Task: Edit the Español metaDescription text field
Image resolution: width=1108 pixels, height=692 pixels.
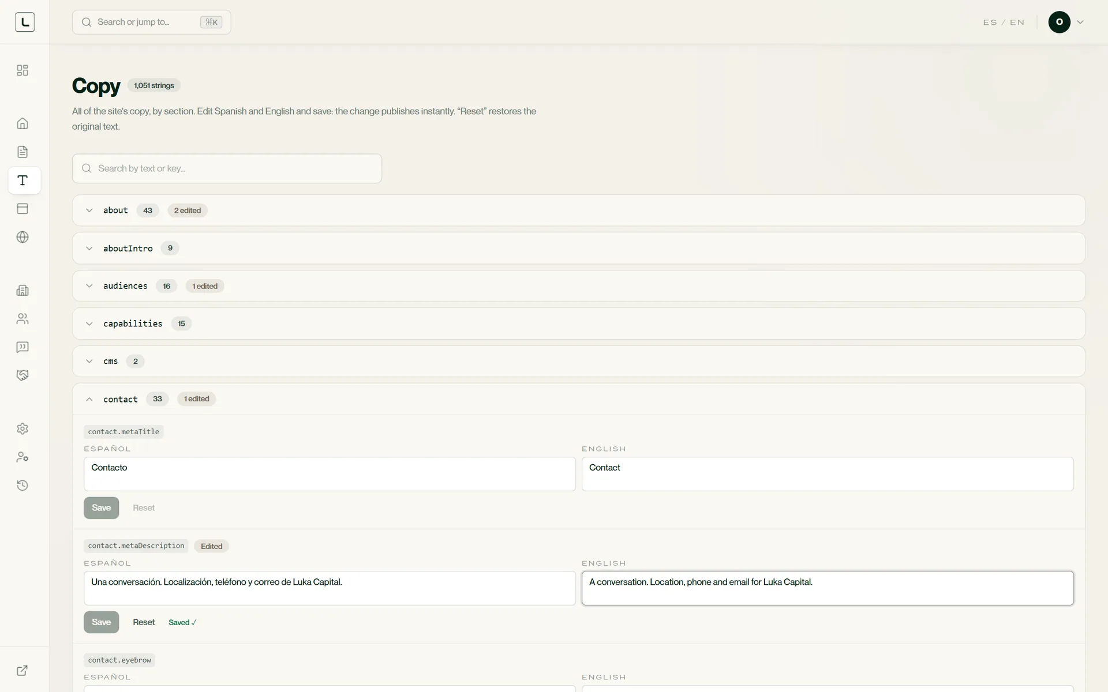Action: pyautogui.click(x=330, y=588)
